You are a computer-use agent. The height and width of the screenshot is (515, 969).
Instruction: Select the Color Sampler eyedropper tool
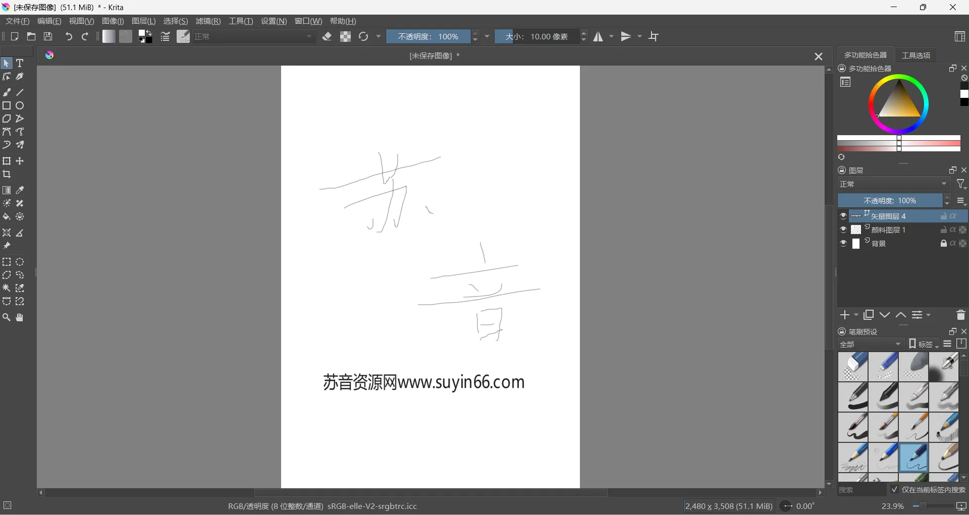(20, 190)
